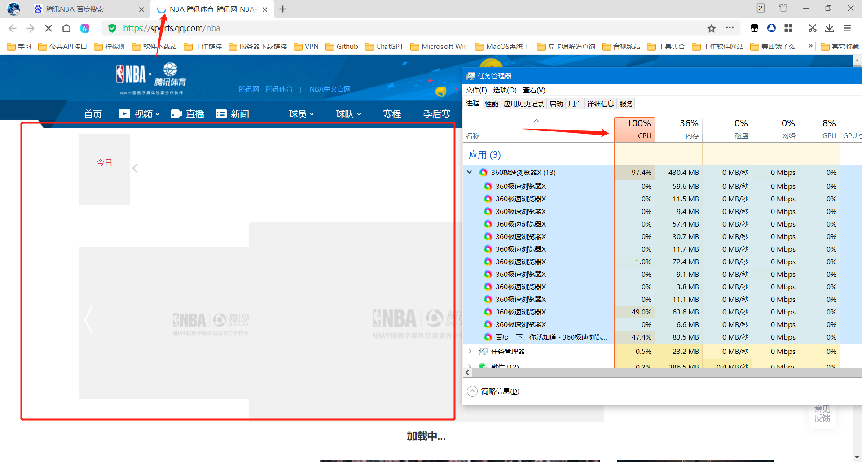Show more bookmarks with the double chevron
862x462 pixels.
(811, 46)
